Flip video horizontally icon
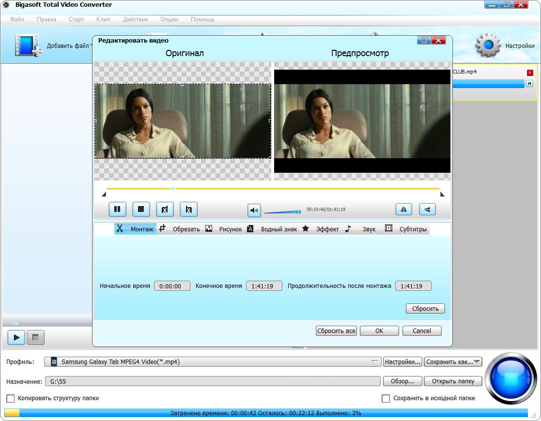 coord(403,209)
